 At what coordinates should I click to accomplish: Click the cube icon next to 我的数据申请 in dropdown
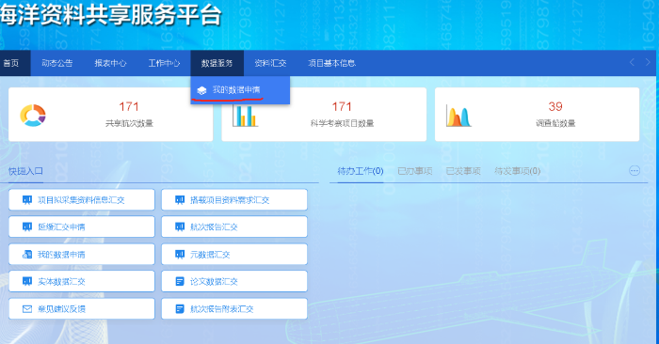tap(201, 90)
